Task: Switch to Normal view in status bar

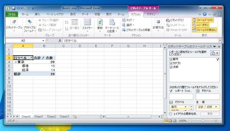Action: click(166, 121)
